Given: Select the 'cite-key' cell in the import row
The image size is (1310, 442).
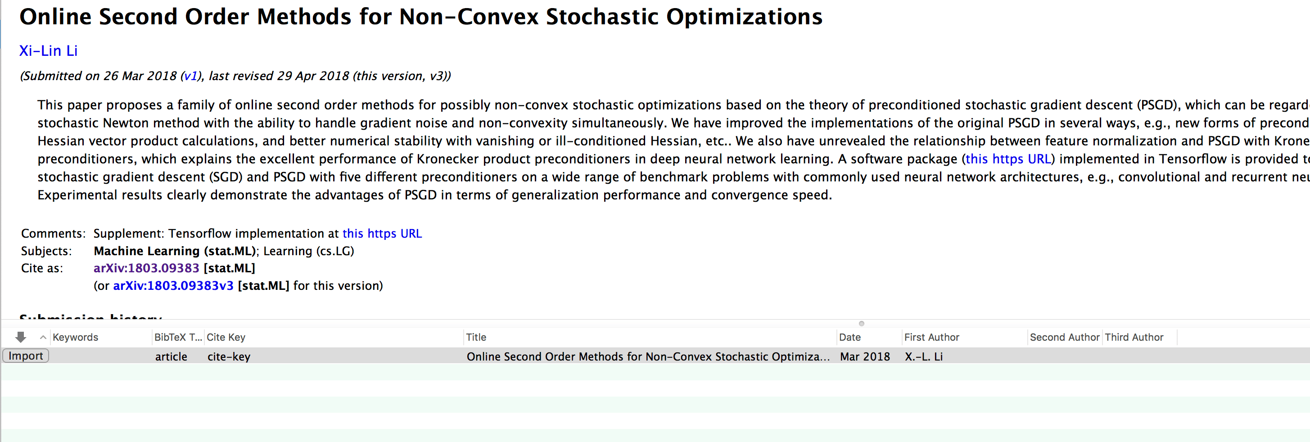Looking at the screenshot, I should [x=229, y=356].
